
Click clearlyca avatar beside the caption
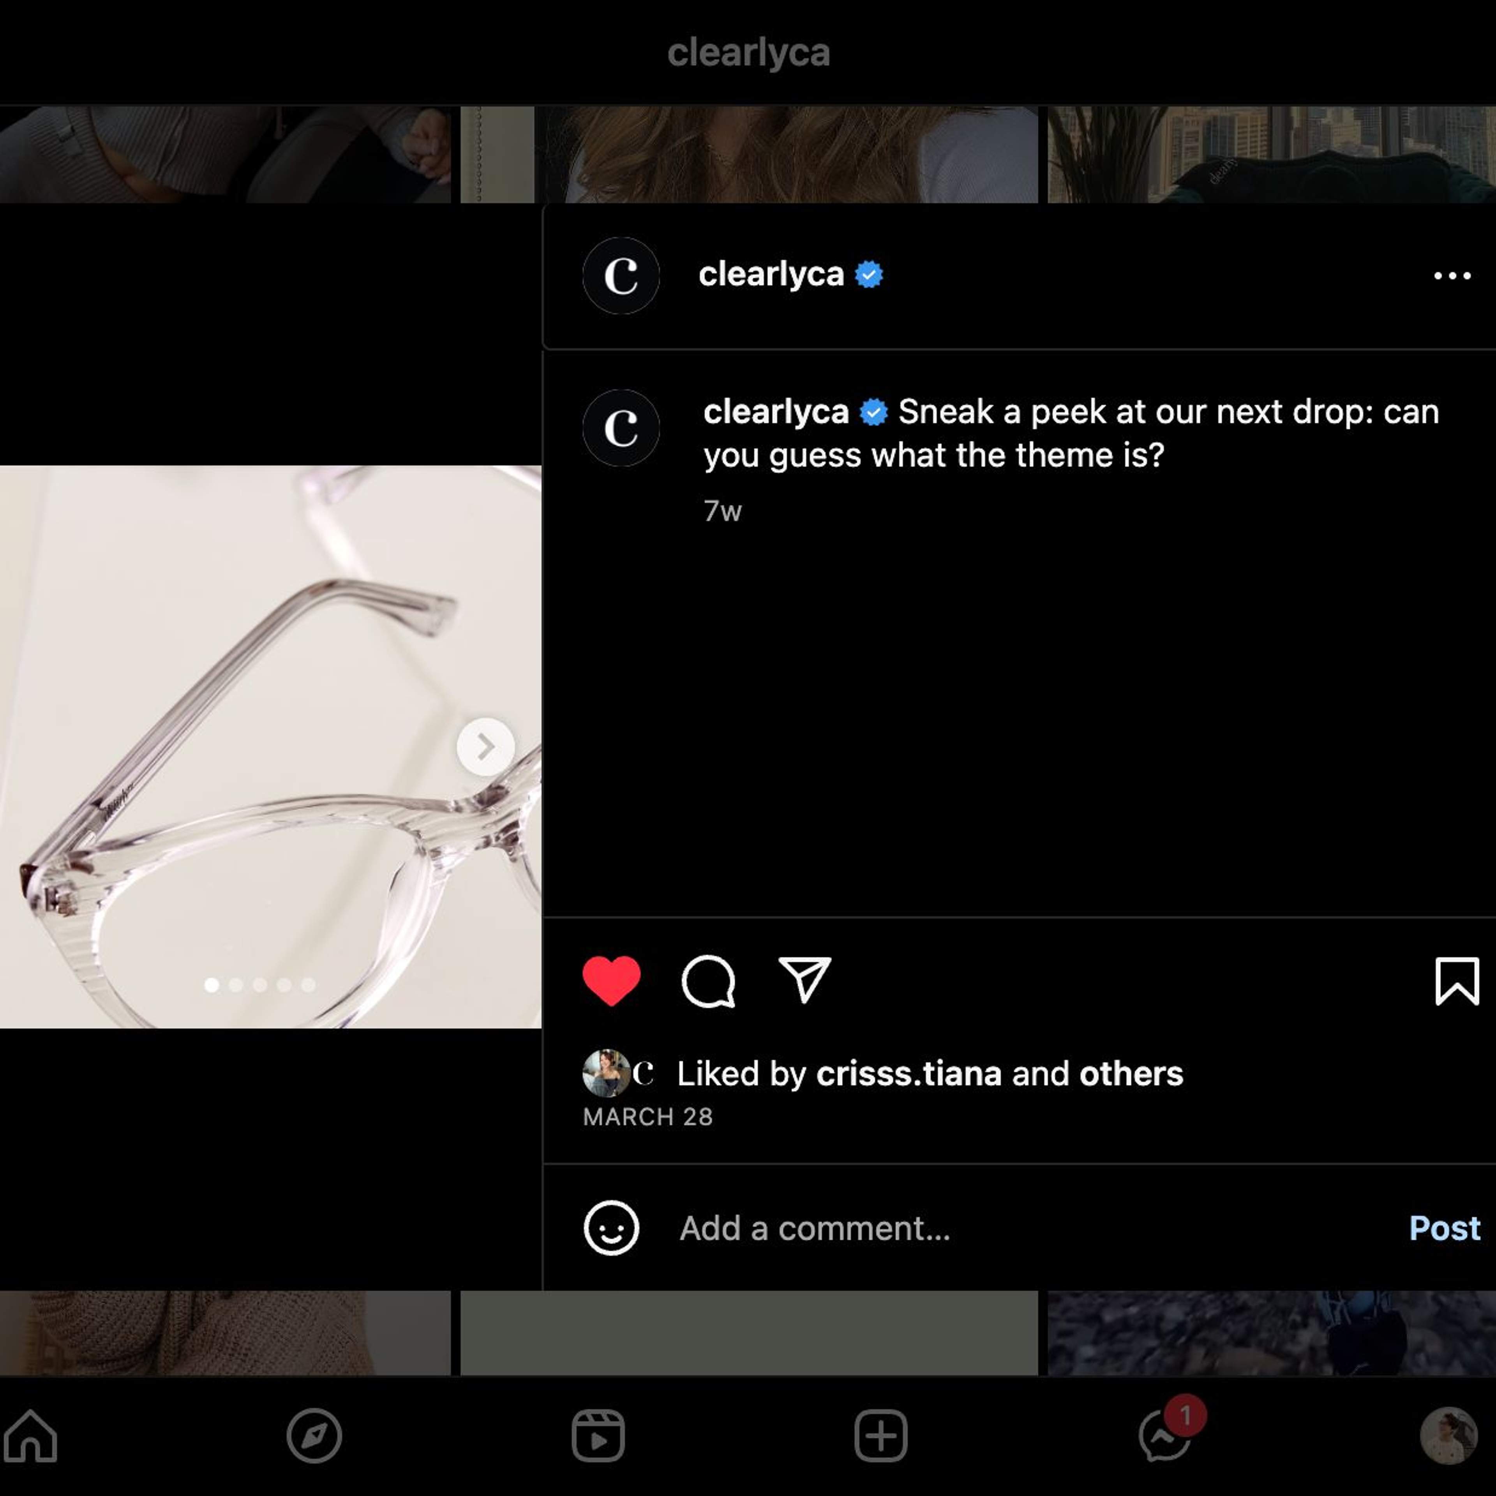(x=620, y=427)
